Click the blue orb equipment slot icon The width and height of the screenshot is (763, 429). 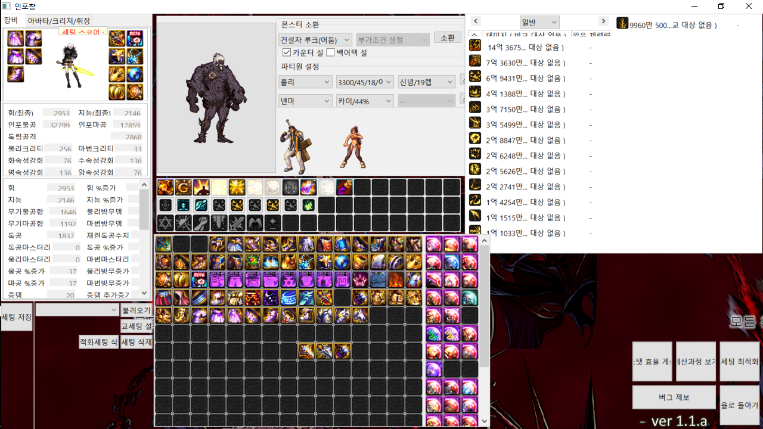point(135,74)
